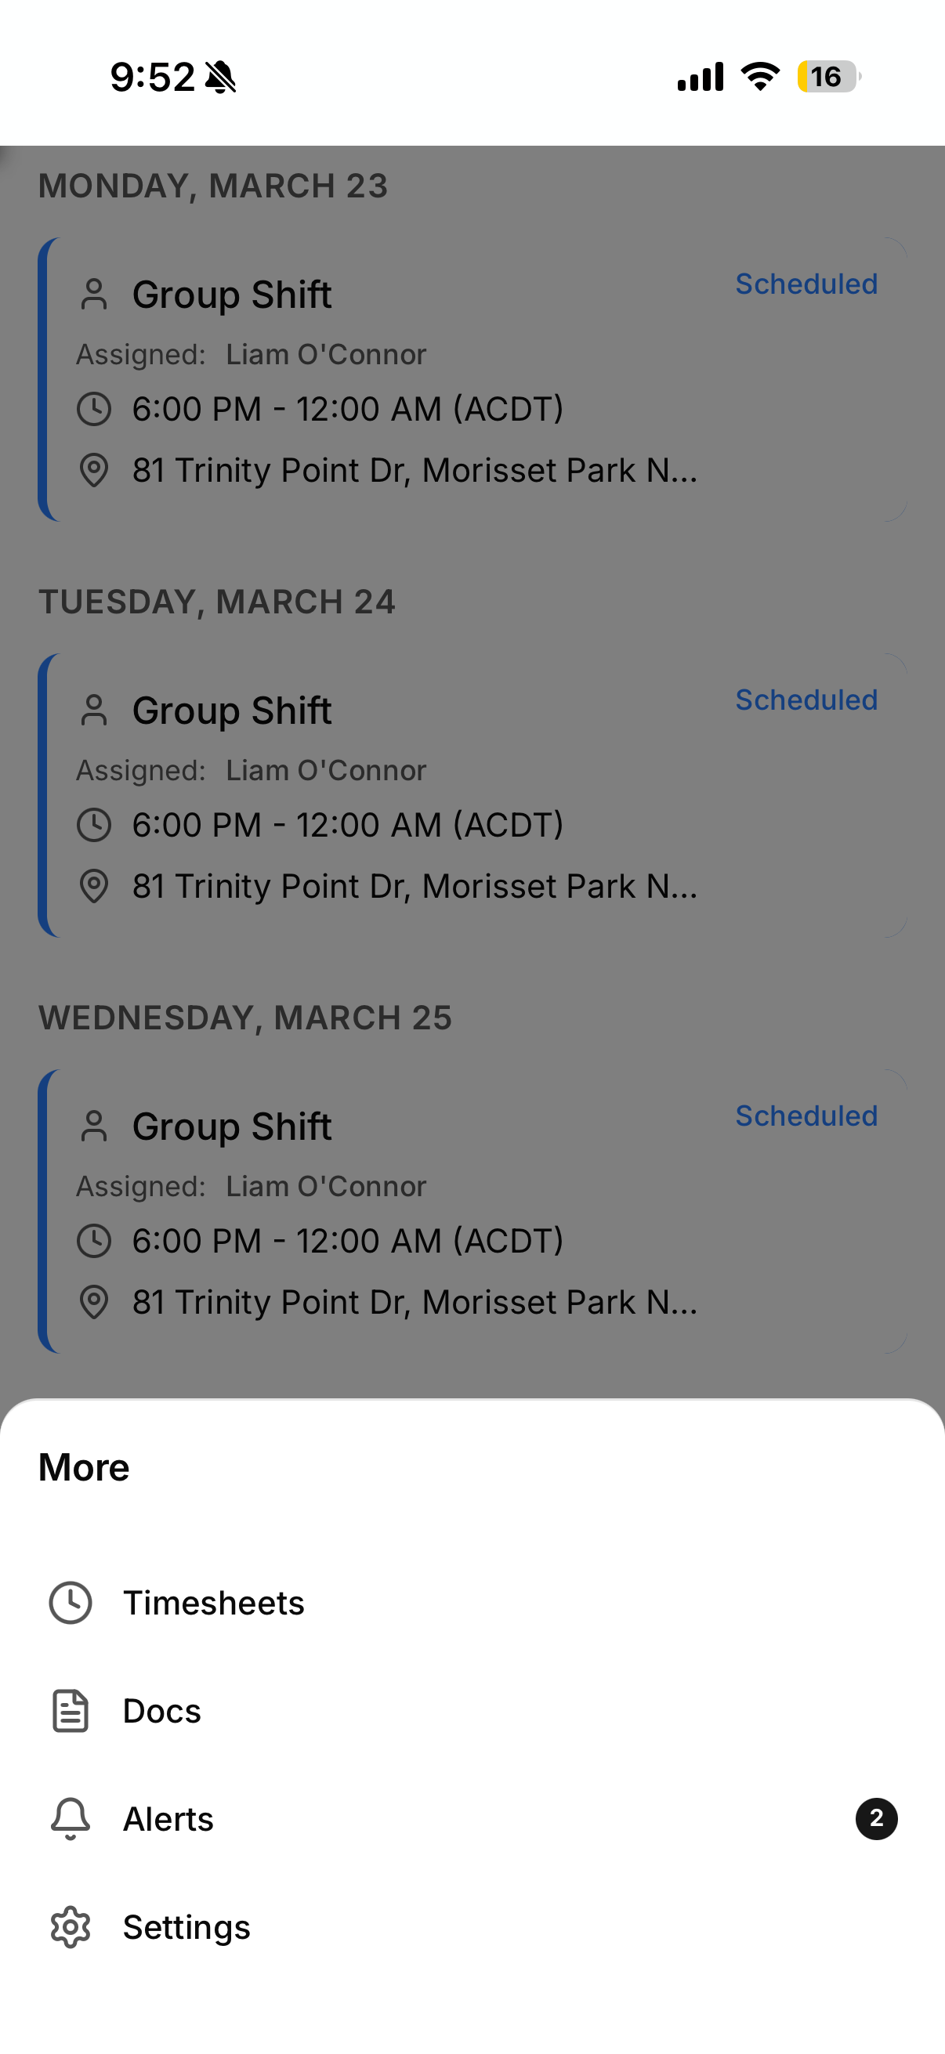Tap the Docs document icon
Image resolution: width=945 pixels, height=2054 pixels.
tap(71, 1710)
